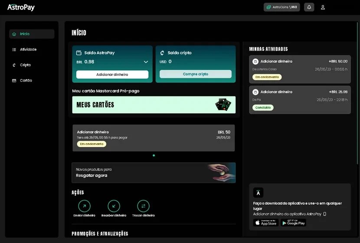Open the Meus Cartões banner
Screen dimensions: 360x243
[x=154, y=105]
